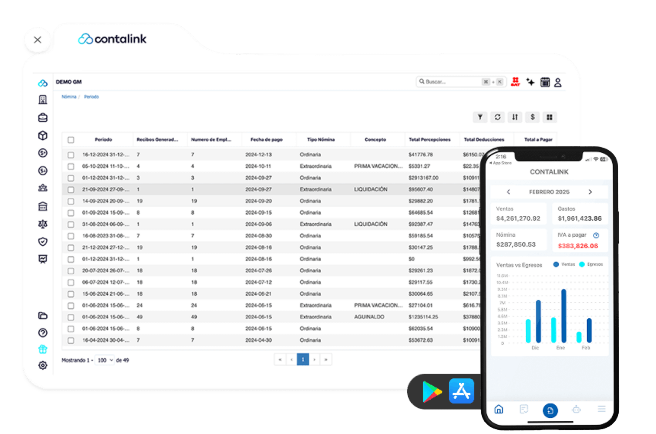This screenshot has height=434, width=656.
Task: Open the user profile icon
Action: (558, 82)
